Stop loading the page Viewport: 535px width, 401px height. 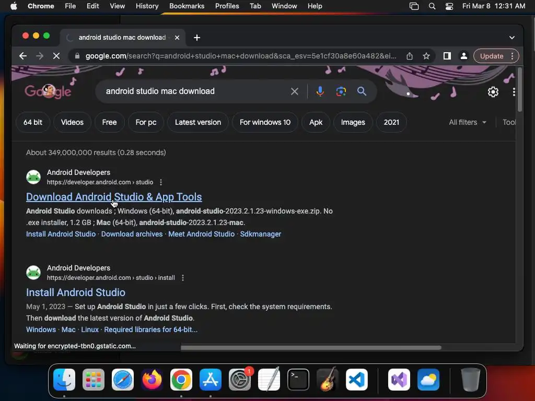pyautogui.click(x=56, y=56)
